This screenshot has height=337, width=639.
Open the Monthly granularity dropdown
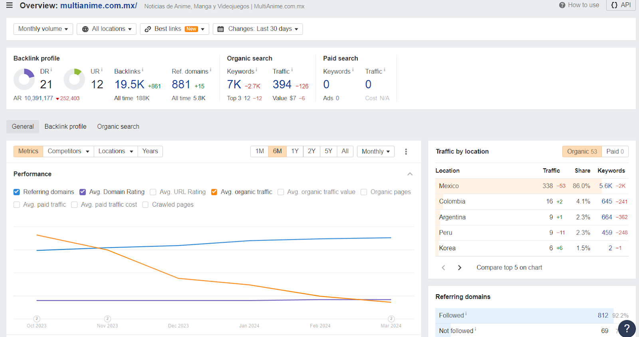[x=376, y=152]
